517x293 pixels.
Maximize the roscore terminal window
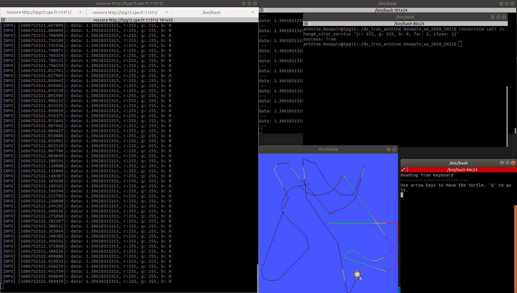(249, 3)
